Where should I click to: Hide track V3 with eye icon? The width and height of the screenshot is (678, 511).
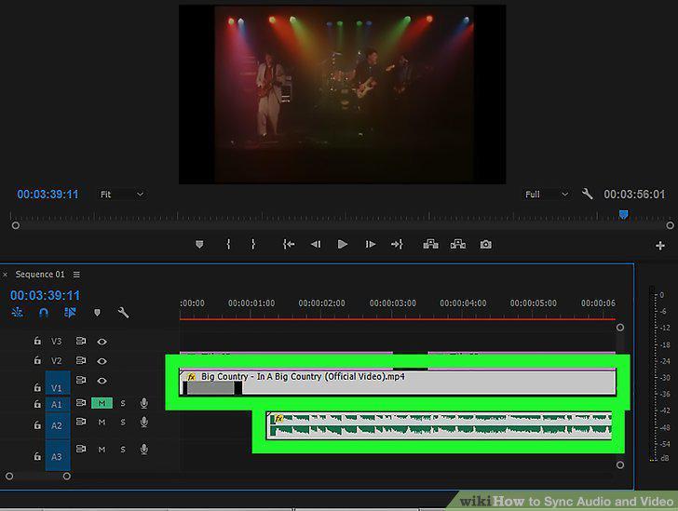pos(102,342)
